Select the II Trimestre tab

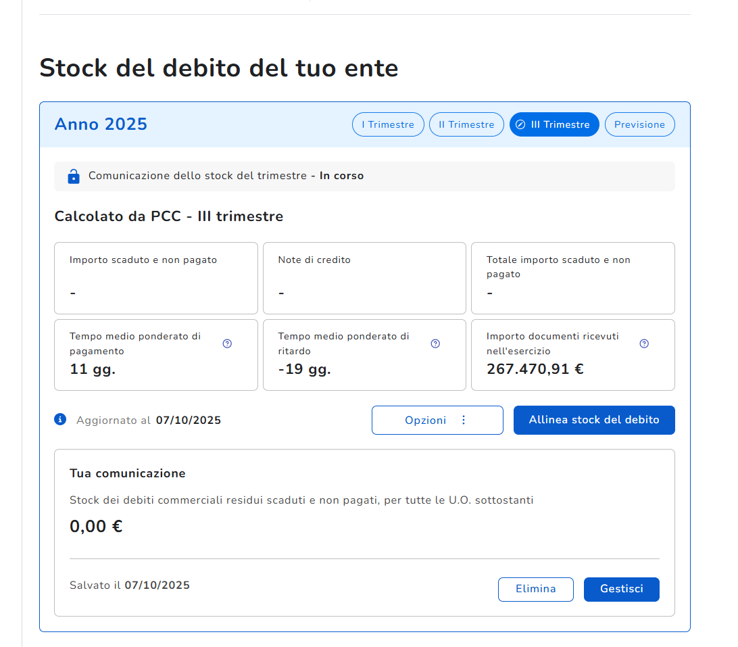point(466,124)
